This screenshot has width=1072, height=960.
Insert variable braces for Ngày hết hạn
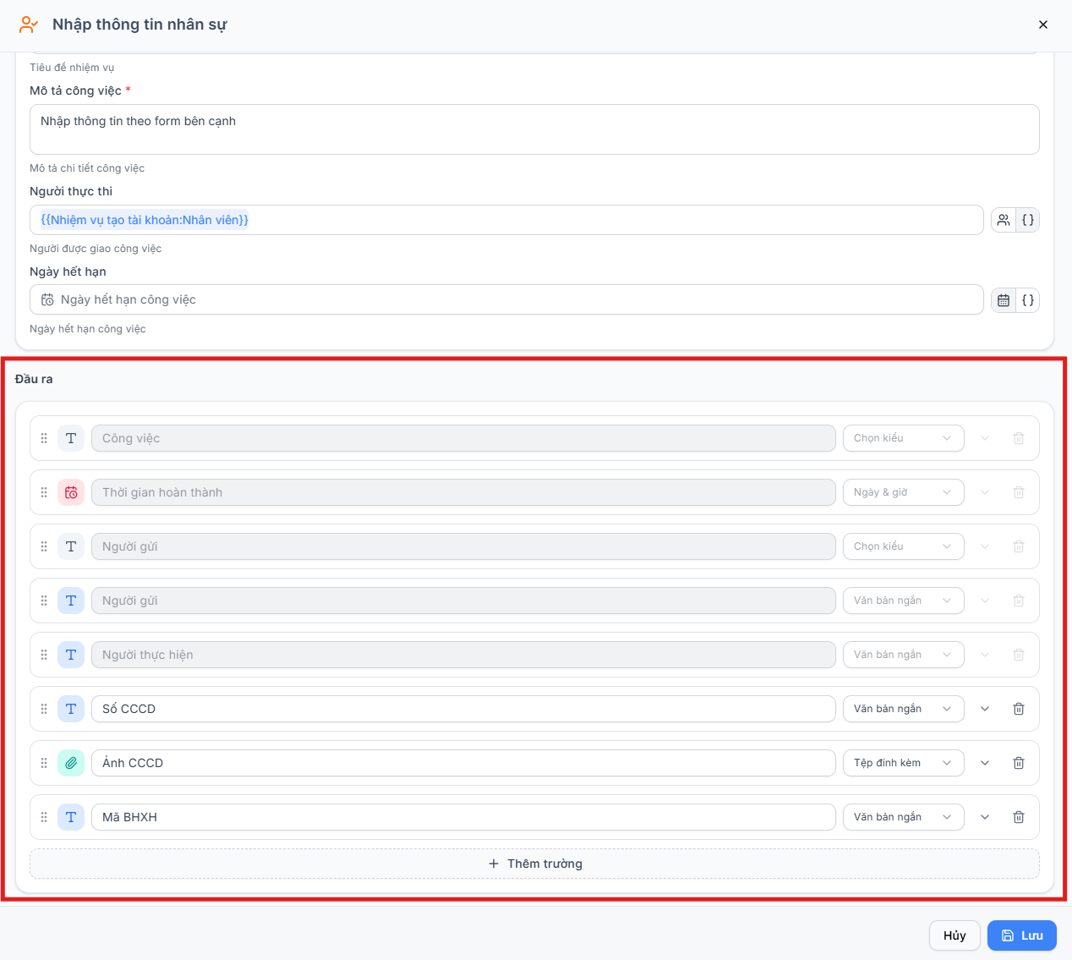(1028, 300)
